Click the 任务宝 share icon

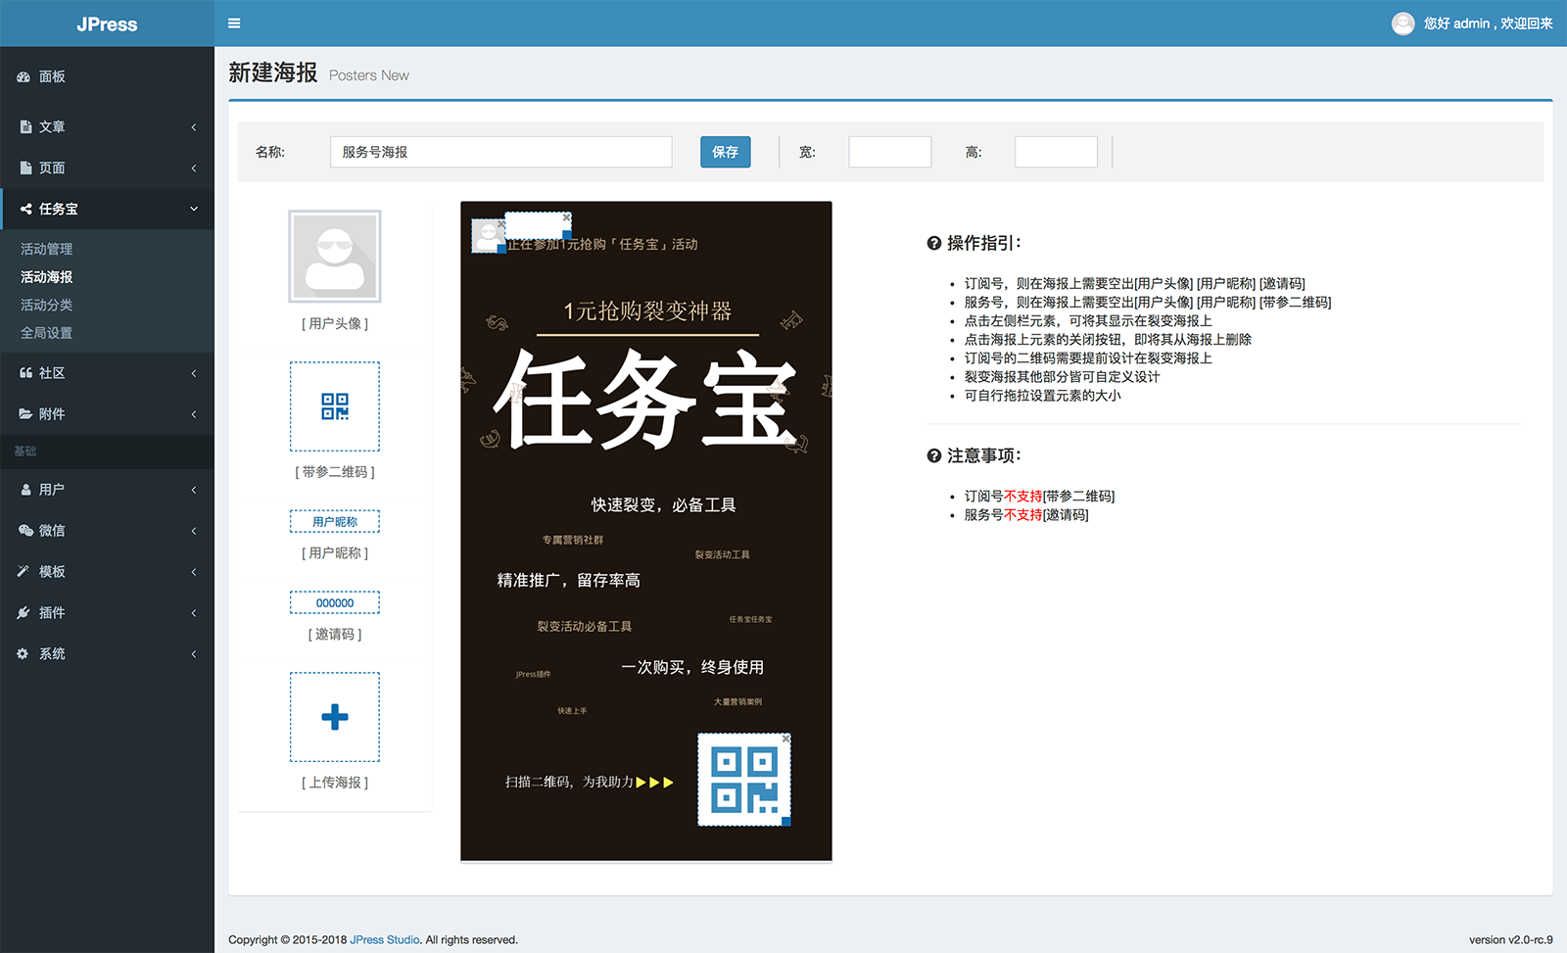pyautogui.click(x=25, y=209)
